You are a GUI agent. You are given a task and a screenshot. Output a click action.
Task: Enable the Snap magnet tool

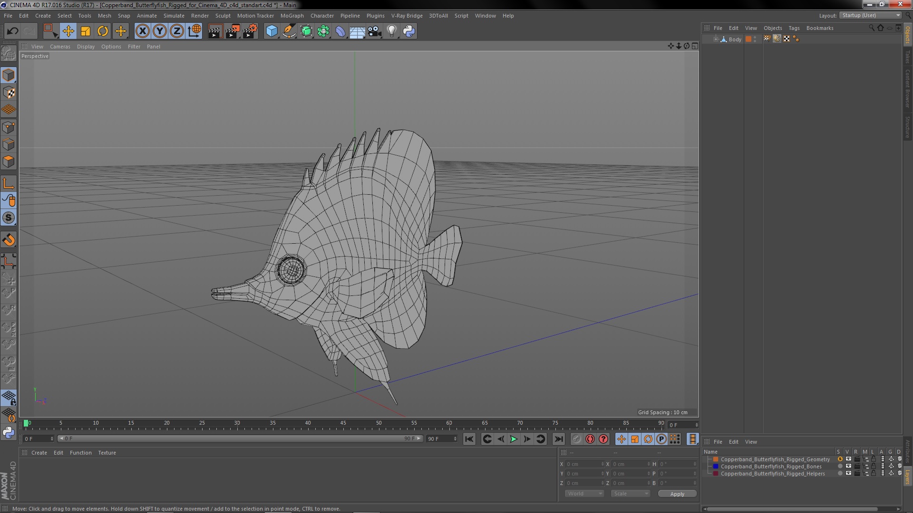(9, 240)
